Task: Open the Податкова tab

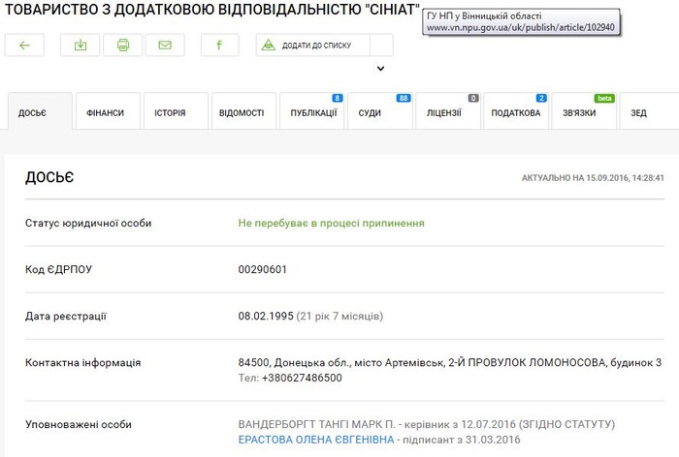Action: [x=516, y=111]
